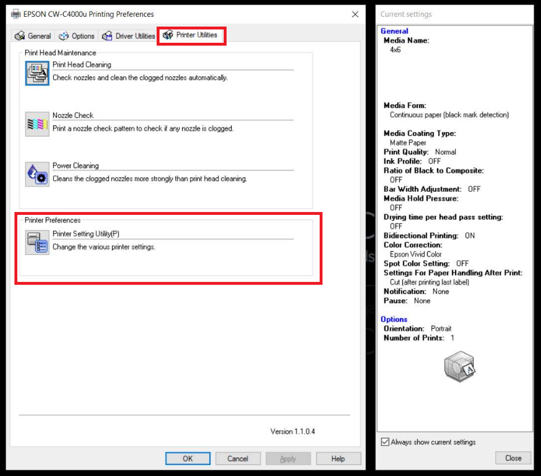Click the Help button

(338, 459)
